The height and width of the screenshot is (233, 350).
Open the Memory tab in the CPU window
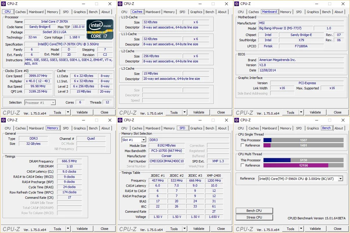pyautogui.click(x=52, y=12)
